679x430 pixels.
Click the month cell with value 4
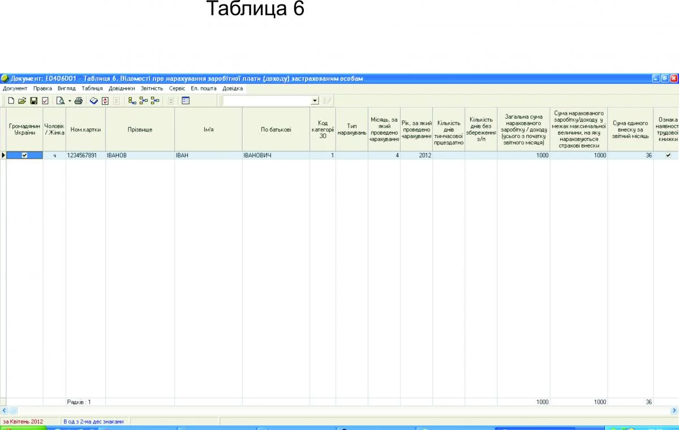(384, 155)
